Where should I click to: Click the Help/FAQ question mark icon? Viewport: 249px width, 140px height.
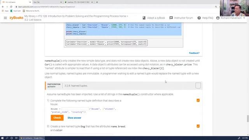click(x=199, y=18)
